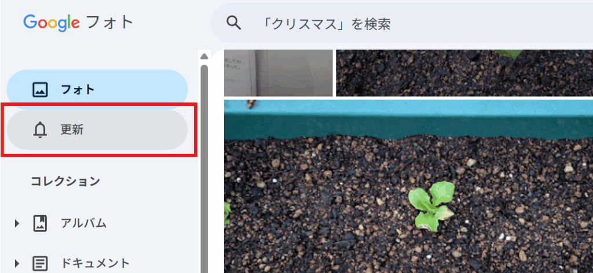Expand the アルバム tree arrow
This screenshot has height=273, width=593.
(17, 223)
